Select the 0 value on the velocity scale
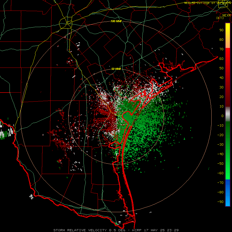Viewport: 232px width, 232px height. (222, 116)
